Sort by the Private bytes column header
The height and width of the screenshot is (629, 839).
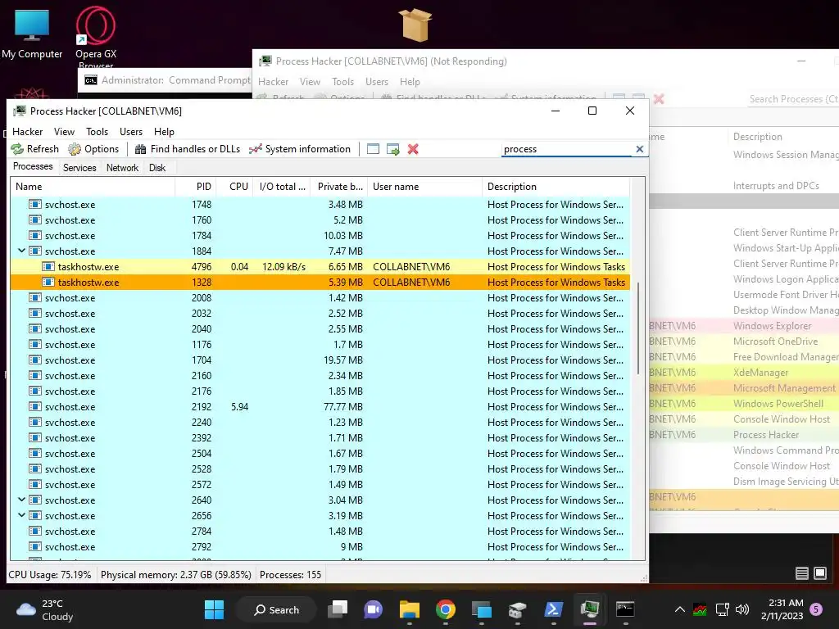coord(339,187)
